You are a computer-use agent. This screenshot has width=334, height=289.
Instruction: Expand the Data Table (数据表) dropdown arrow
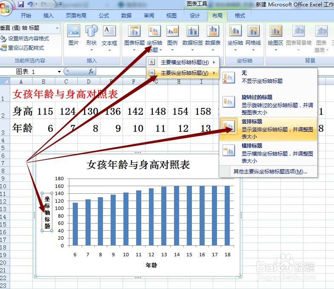[213, 50]
